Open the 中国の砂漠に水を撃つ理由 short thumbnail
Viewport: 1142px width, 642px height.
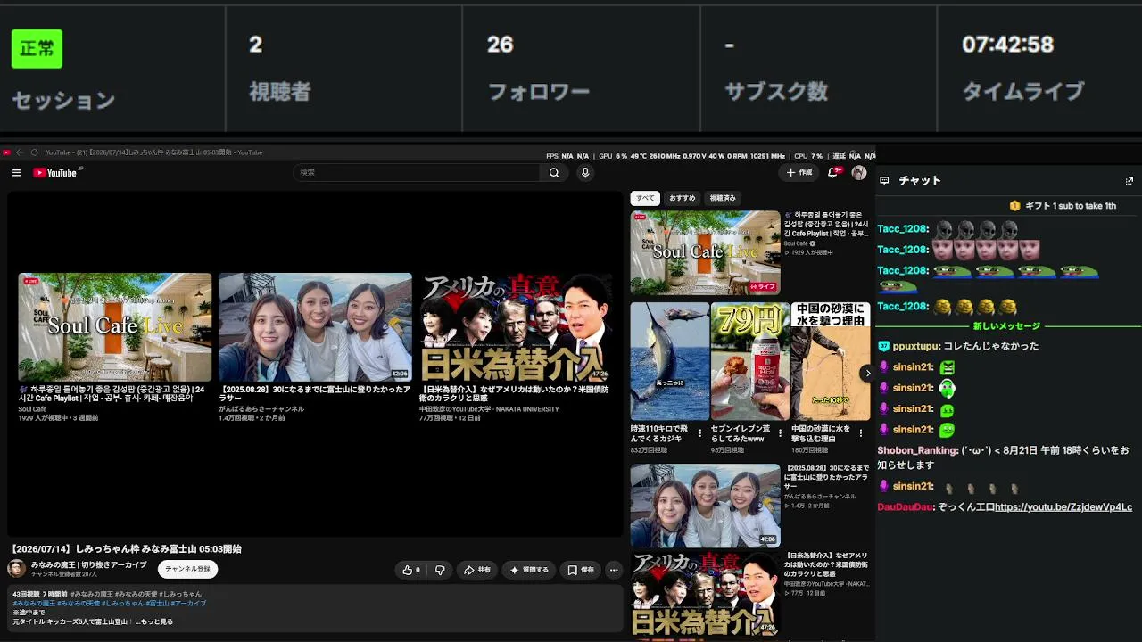click(831, 361)
